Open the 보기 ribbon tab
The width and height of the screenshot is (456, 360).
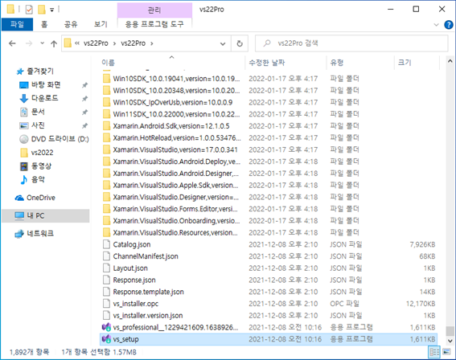click(101, 24)
